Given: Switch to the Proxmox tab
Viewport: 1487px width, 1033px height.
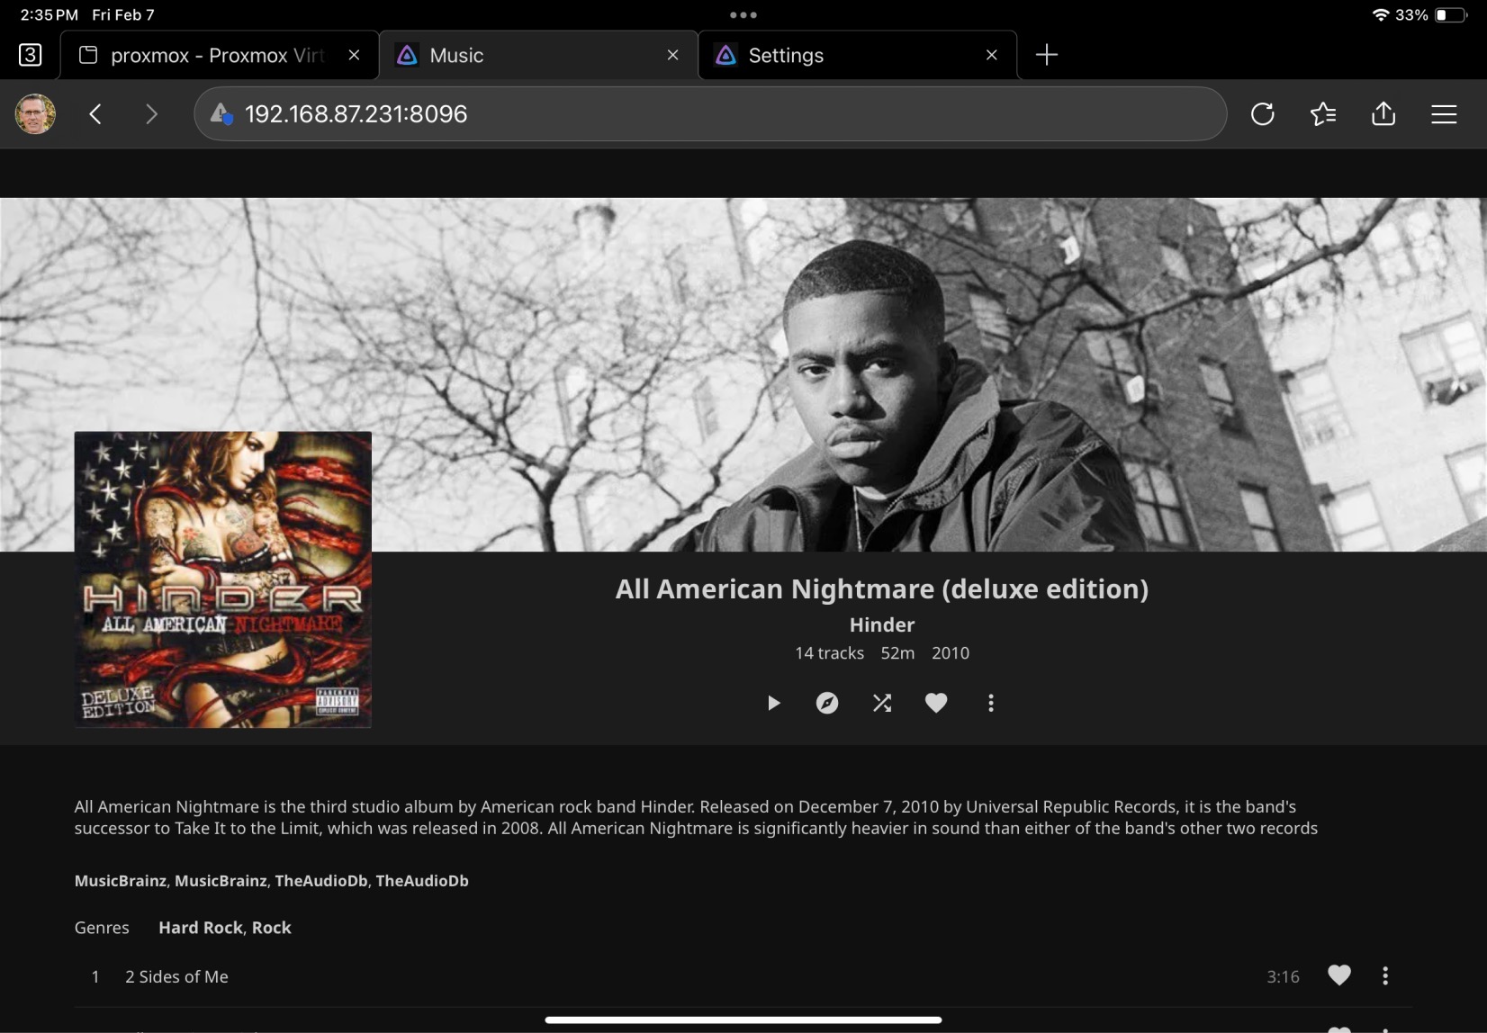Looking at the screenshot, I should (x=216, y=56).
